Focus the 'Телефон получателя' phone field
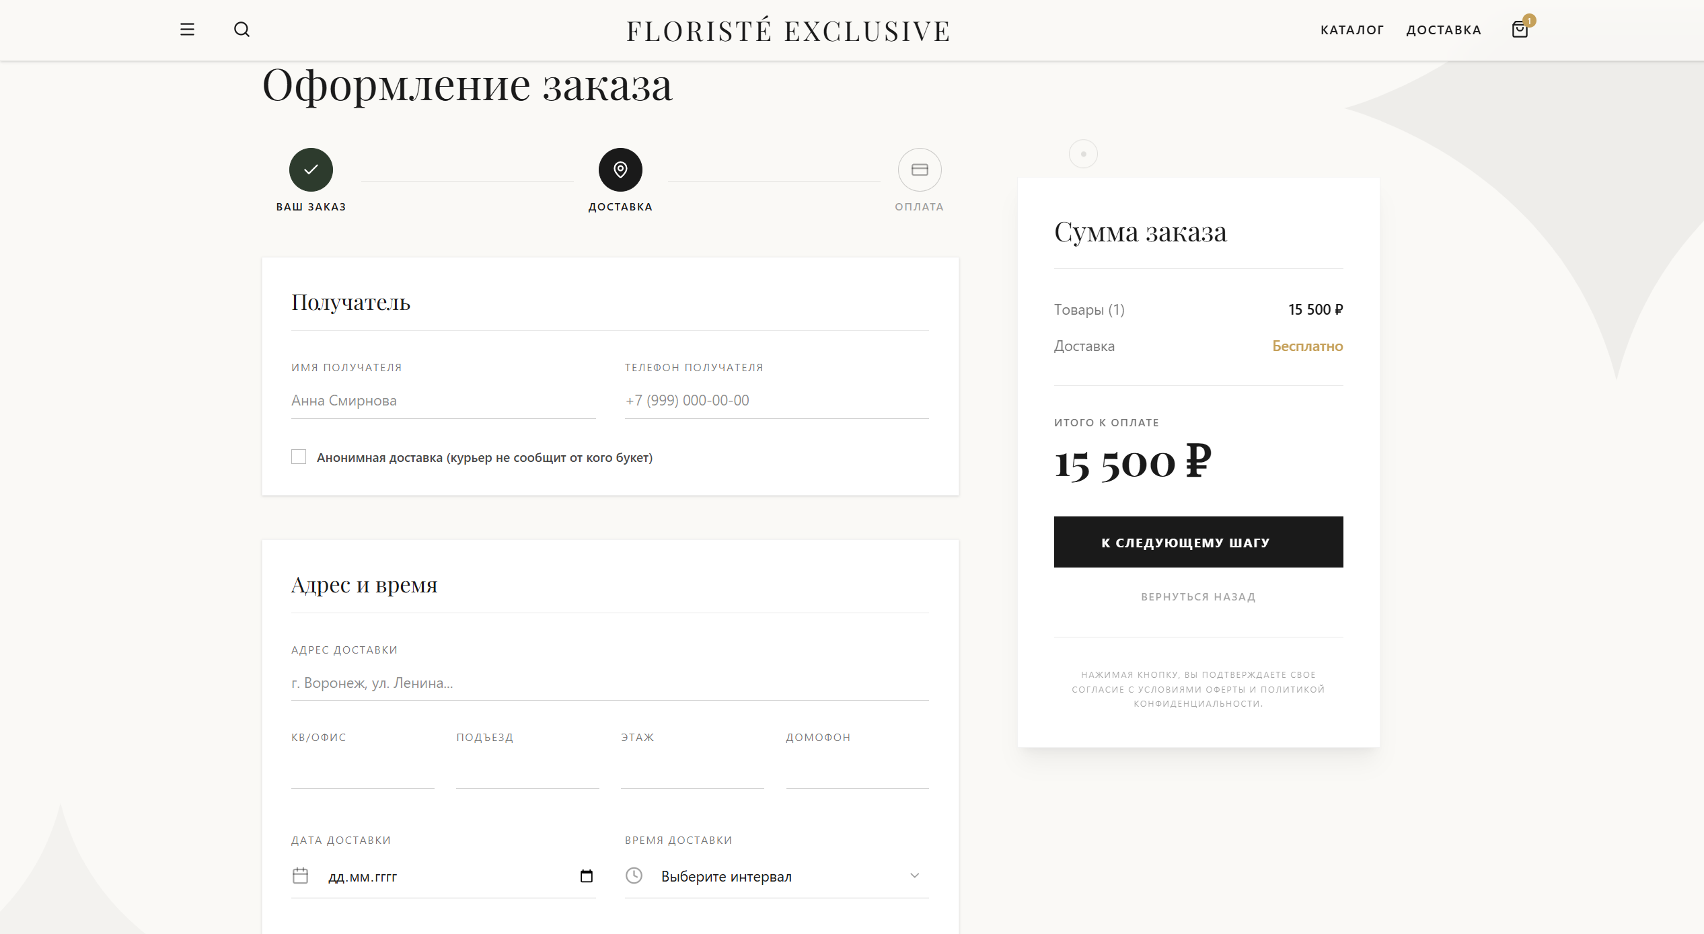Screen dimensions: 1704x934 pyautogui.click(x=776, y=401)
